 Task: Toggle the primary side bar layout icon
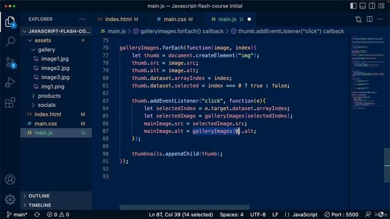click(x=353, y=6)
